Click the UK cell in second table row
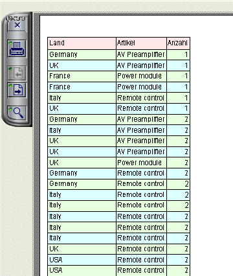This screenshot has width=233, height=276. pos(82,65)
